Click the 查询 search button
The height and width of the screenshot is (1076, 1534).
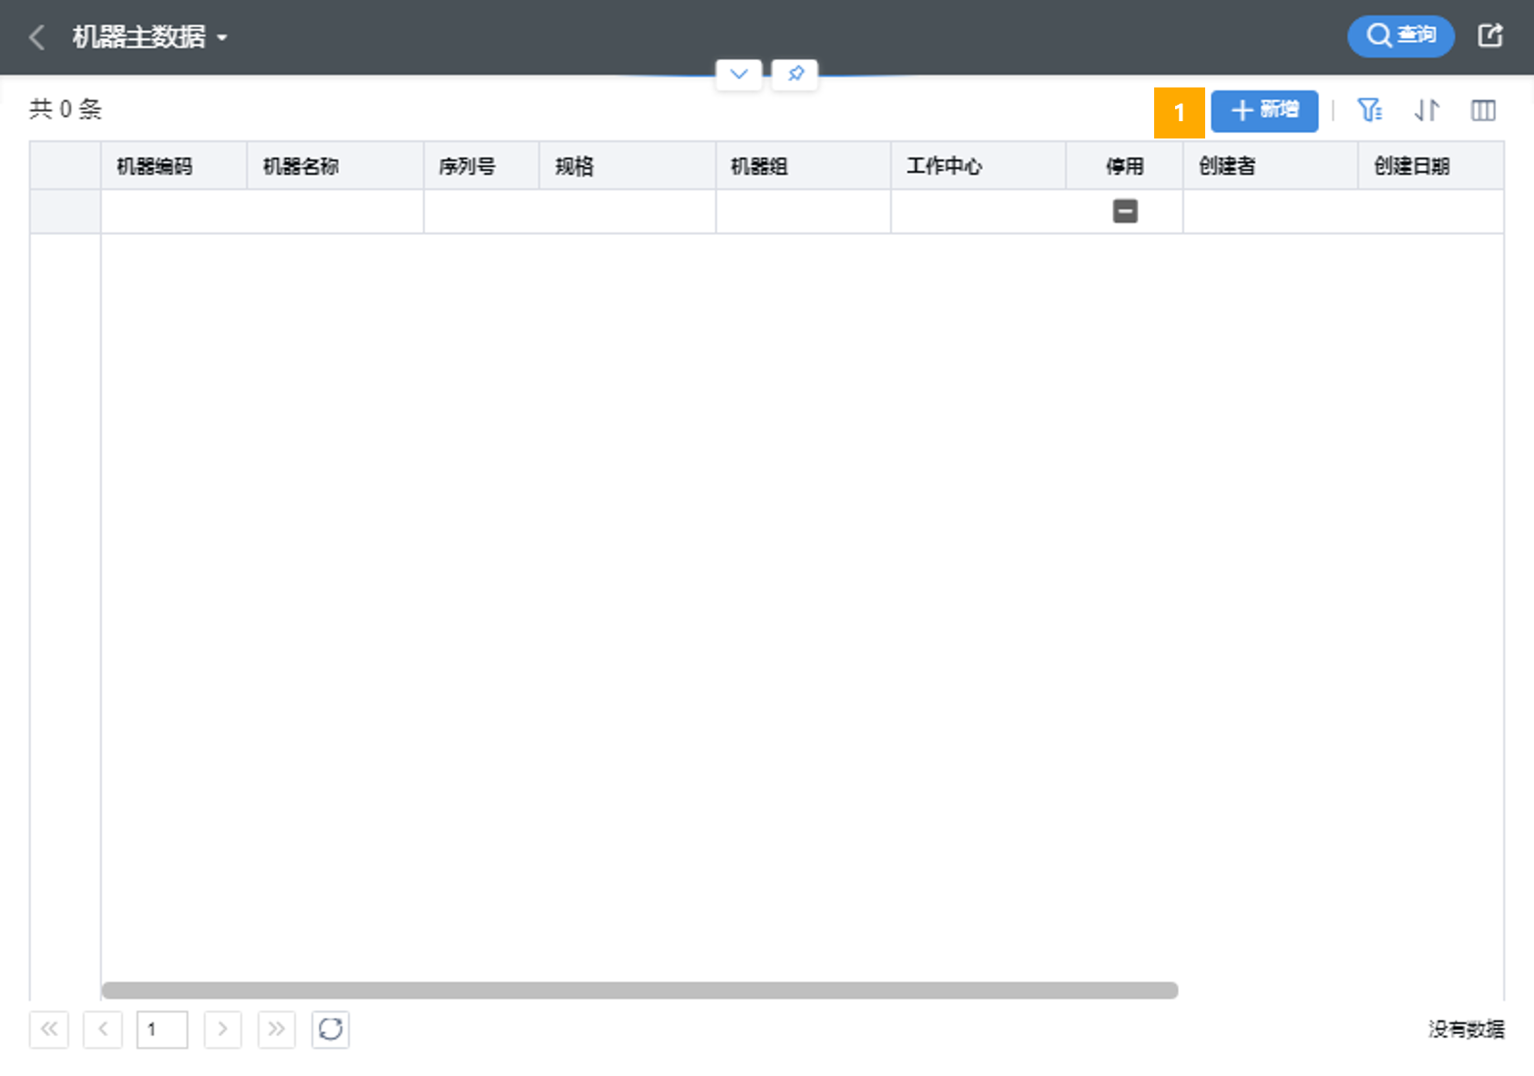pyautogui.click(x=1400, y=36)
